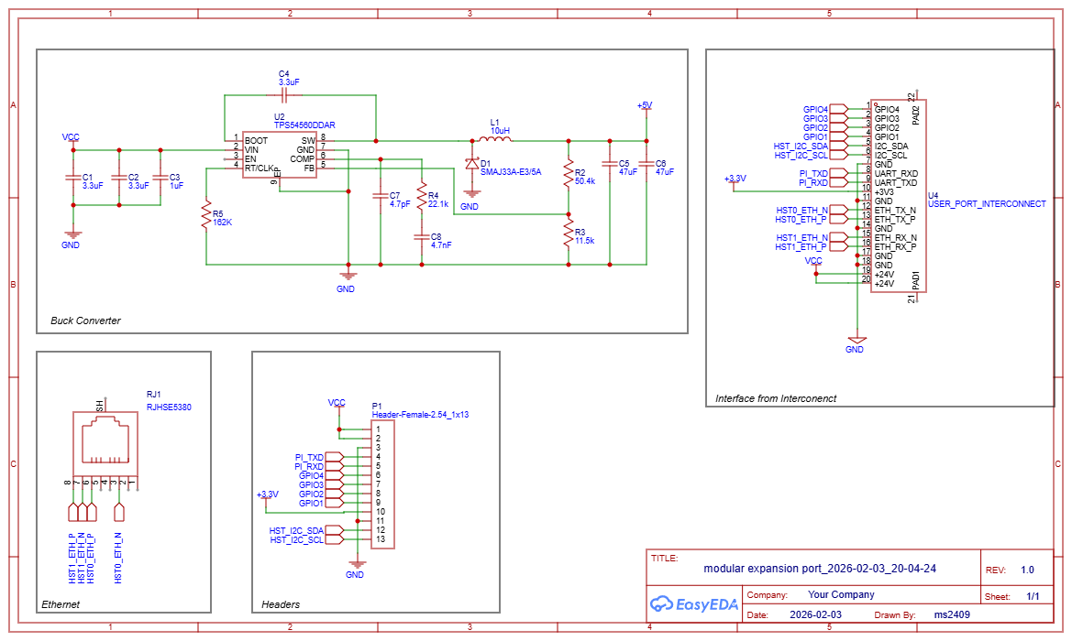This screenshot has height=641, width=1072.
Task: Click the C8 4.7nF capacitor symbol
Action: pyautogui.click(x=422, y=237)
